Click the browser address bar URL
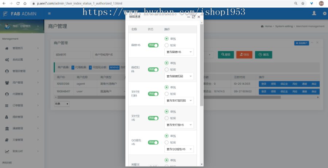This screenshot has width=328, height=168. coord(79,3)
